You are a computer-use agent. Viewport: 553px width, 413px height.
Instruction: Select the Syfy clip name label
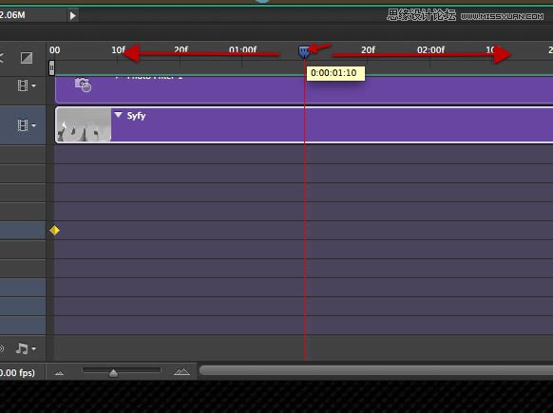point(136,116)
